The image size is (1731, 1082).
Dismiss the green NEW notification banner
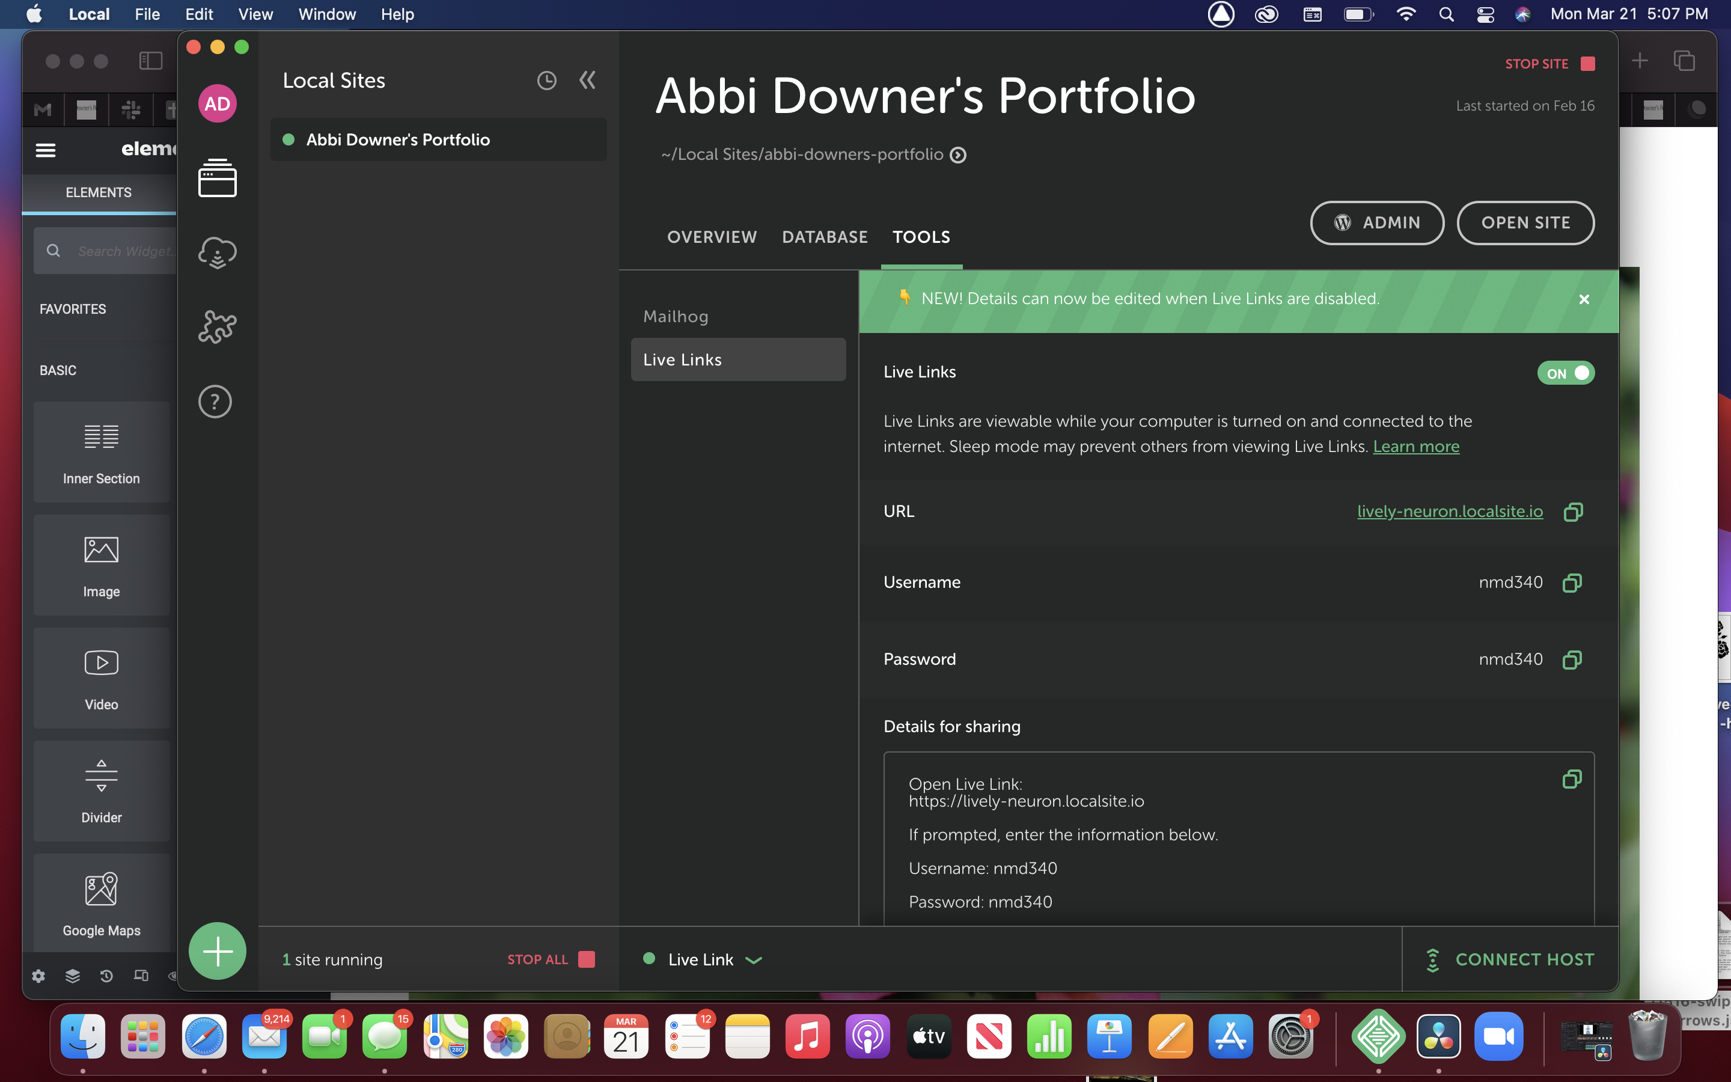pyautogui.click(x=1584, y=299)
